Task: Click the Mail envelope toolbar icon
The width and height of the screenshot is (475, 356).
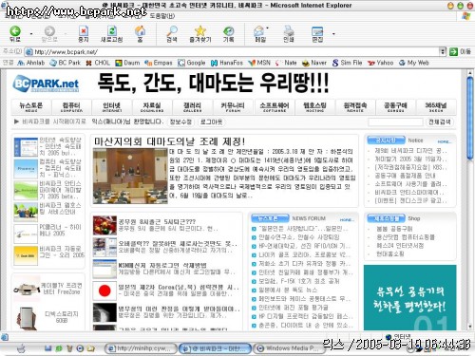Action: click(259, 31)
